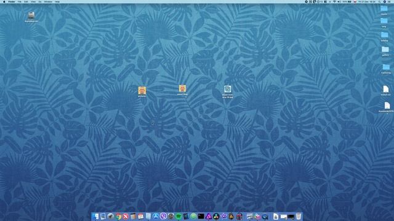Open Notification Center from menu bar
Image resolution: width=394 pixels, height=221 pixels.
[x=390, y=1]
